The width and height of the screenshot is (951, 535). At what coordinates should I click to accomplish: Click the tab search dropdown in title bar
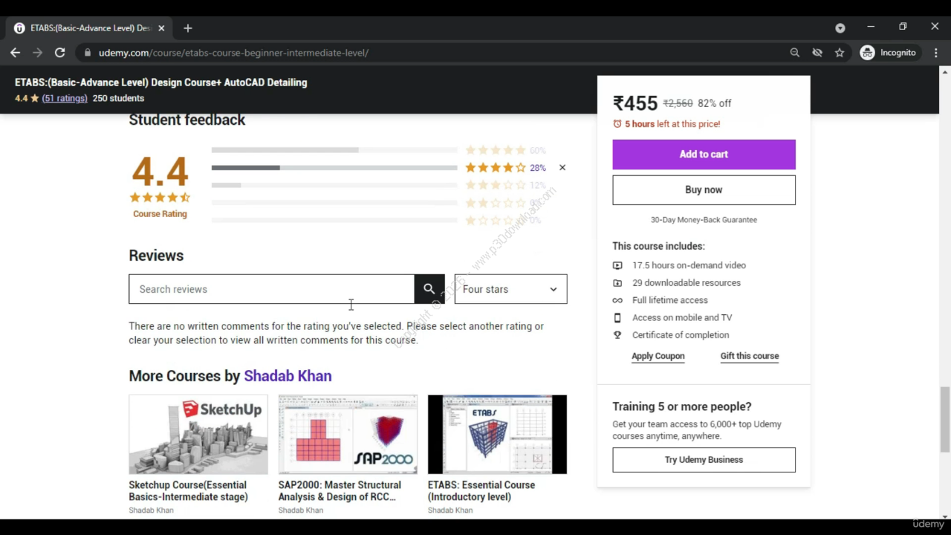(840, 28)
